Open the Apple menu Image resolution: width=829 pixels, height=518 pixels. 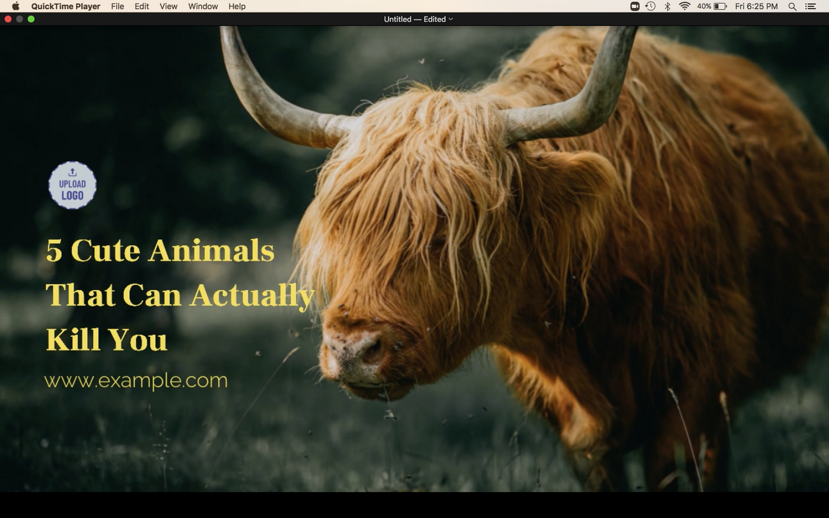(x=15, y=6)
